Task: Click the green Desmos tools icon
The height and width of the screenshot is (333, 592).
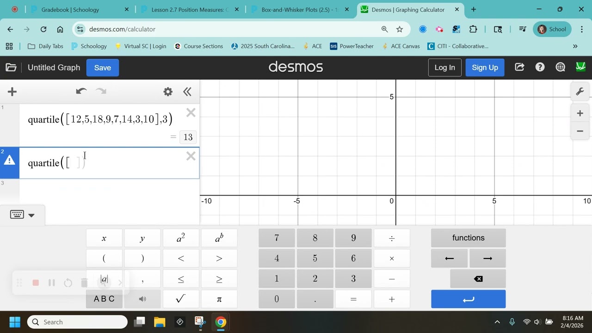Action: (x=581, y=68)
